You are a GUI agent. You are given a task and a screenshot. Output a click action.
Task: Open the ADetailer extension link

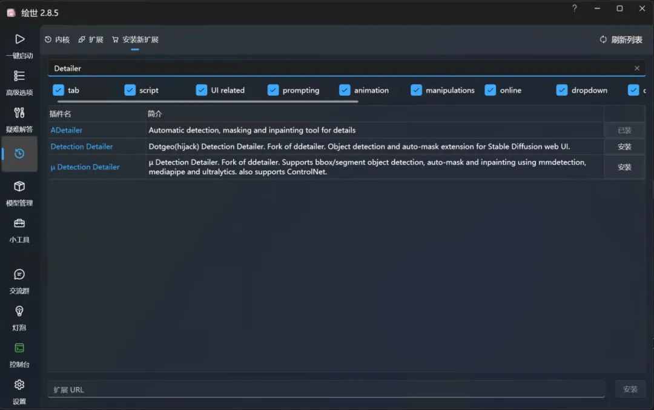point(67,130)
